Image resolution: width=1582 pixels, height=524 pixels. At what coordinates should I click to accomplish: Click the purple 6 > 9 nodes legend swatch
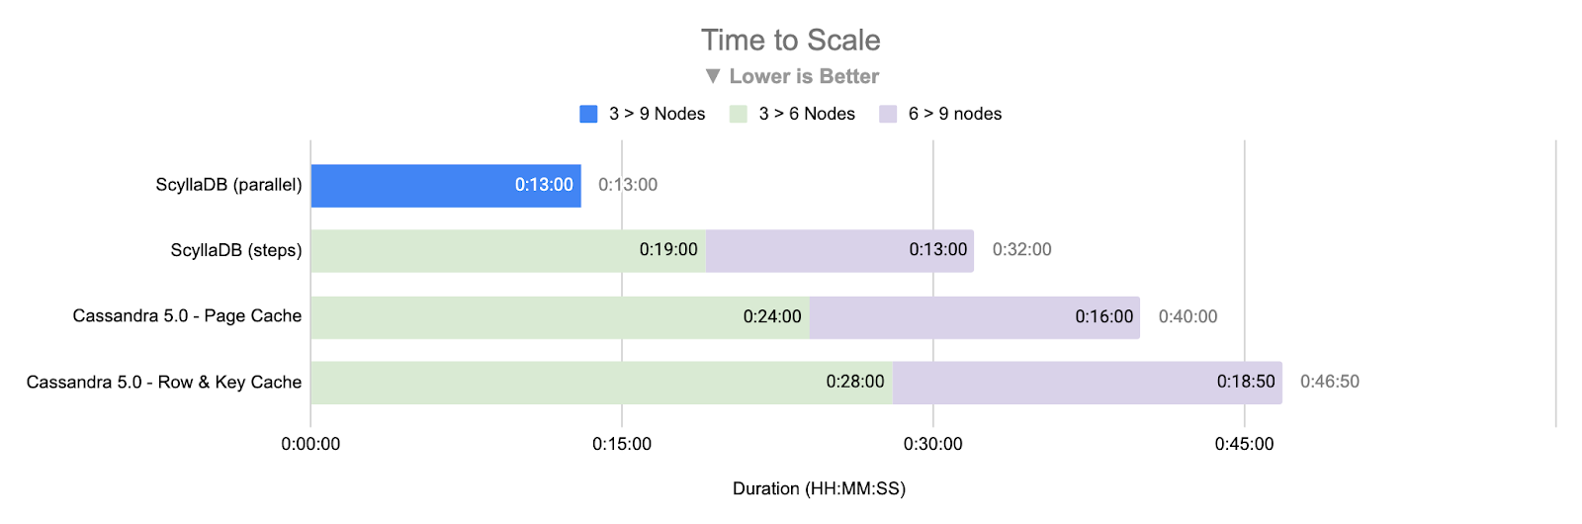tap(888, 114)
